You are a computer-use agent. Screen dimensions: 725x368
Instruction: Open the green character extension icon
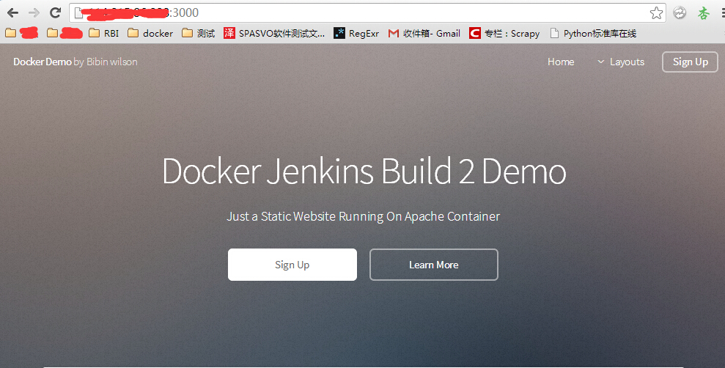(x=703, y=13)
